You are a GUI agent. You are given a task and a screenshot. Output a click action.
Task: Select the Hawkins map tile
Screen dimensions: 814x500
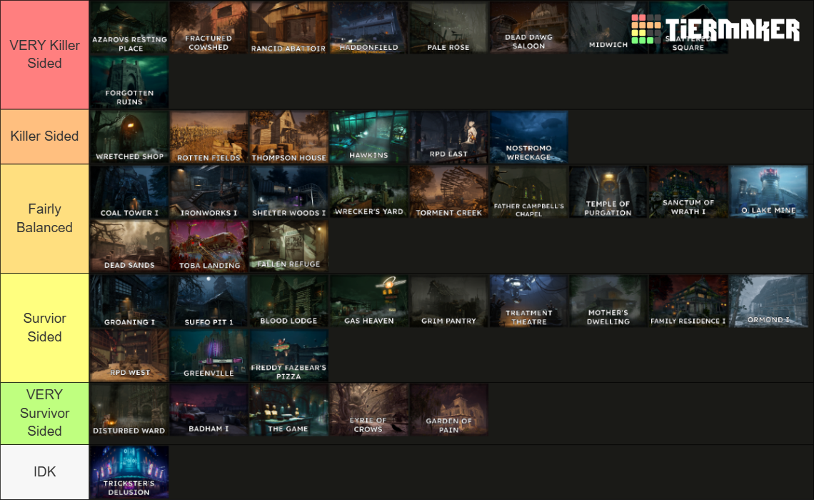tap(368, 136)
